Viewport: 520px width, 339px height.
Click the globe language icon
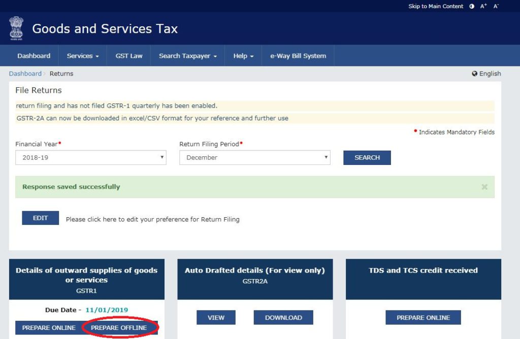click(475, 74)
